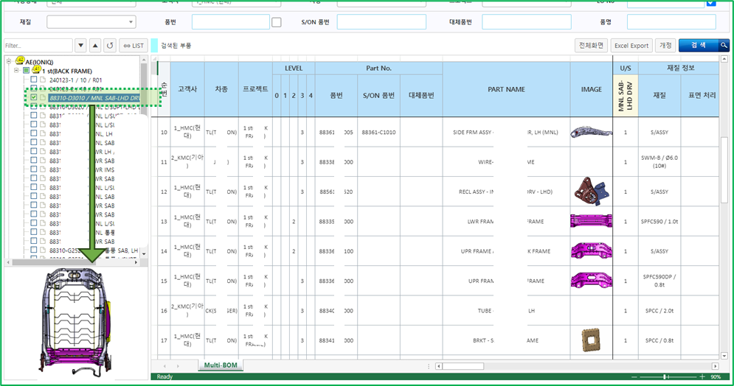Toggle the 1 st(BACK FRAME) checkbox
The width and height of the screenshot is (734, 386).
pos(27,71)
